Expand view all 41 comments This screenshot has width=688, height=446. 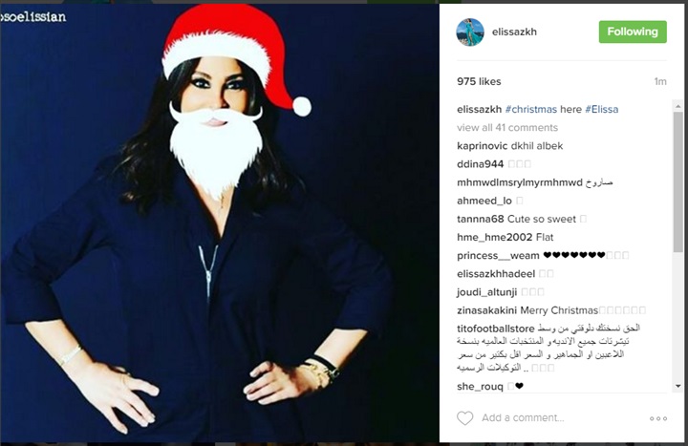pyautogui.click(x=507, y=128)
